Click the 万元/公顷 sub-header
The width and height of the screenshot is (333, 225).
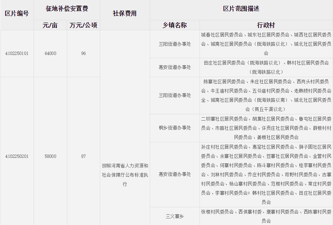[83, 25]
